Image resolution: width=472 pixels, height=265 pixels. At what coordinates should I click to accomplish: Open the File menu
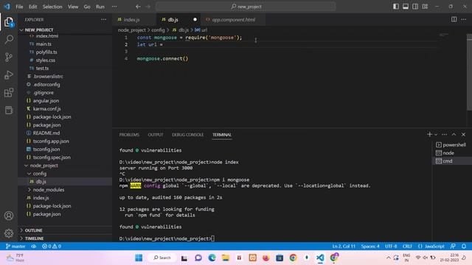tap(19, 7)
